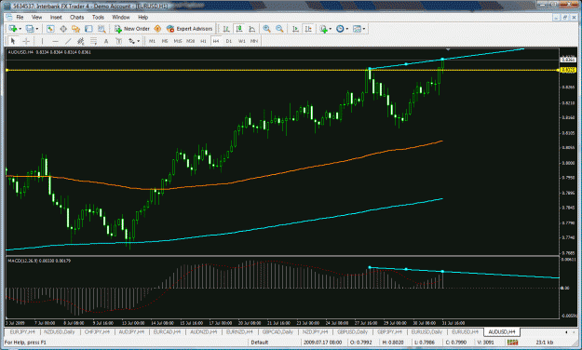This screenshot has width=582, height=350.
Task: Select the vertical line drawing tool
Action: coord(42,41)
